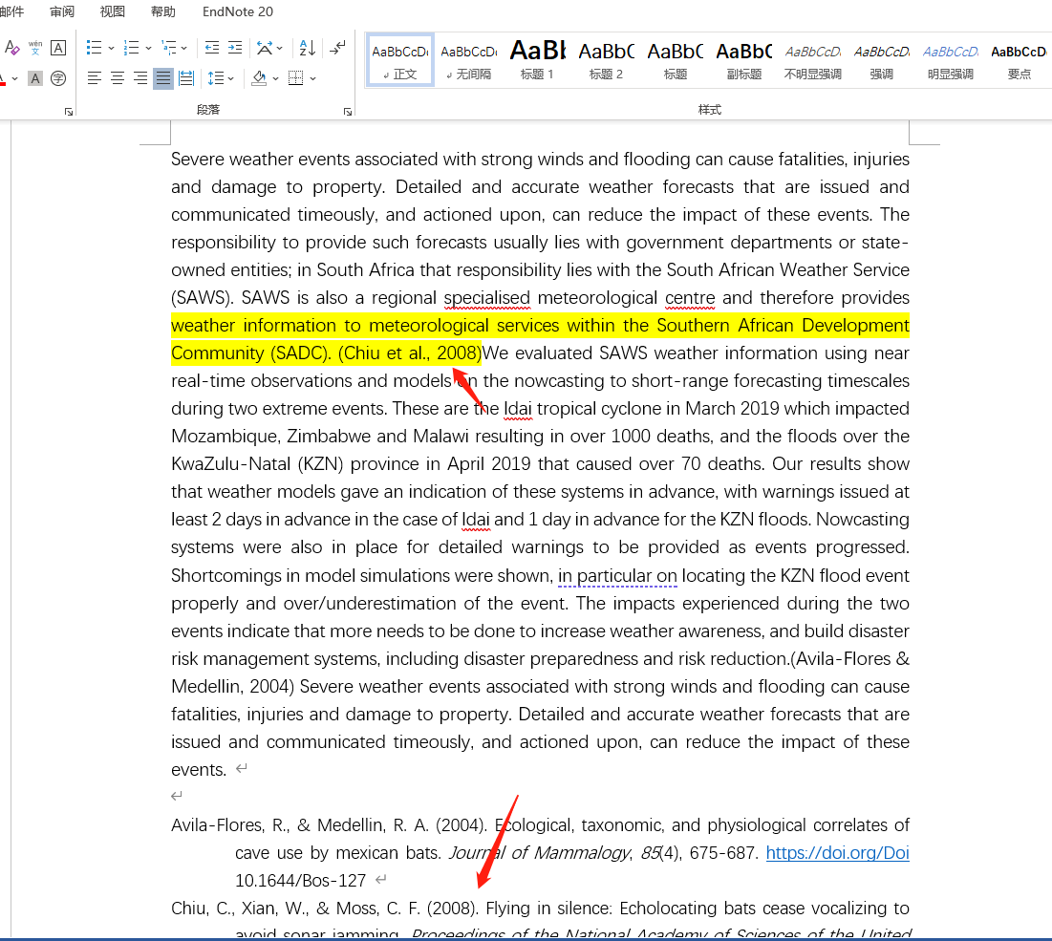Toggle justified alignment
1052x941 pixels.
tap(163, 78)
